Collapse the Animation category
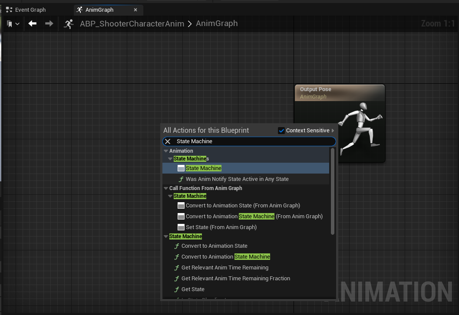Viewport: 459px width, 315px height. tap(166, 151)
